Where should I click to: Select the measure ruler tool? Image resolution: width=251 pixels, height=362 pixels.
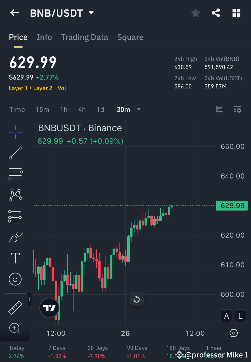[x=15, y=307]
